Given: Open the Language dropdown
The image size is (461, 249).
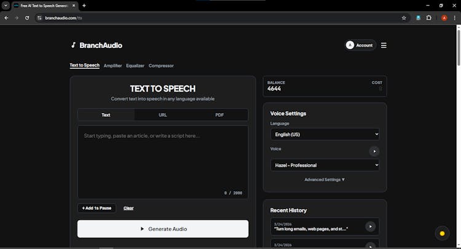Looking at the screenshot, I should (325, 134).
